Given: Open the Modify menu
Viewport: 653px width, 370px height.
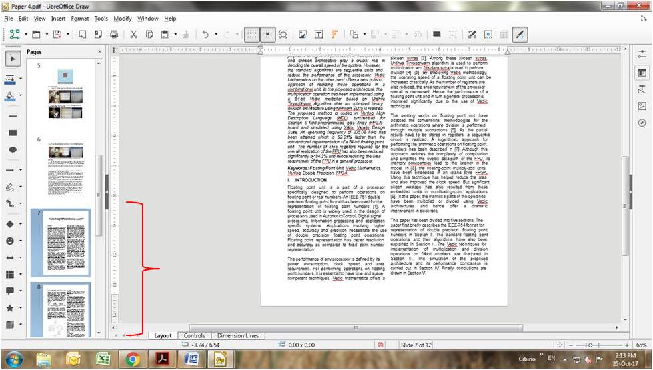Looking at the screenshot, I should 123,19.
